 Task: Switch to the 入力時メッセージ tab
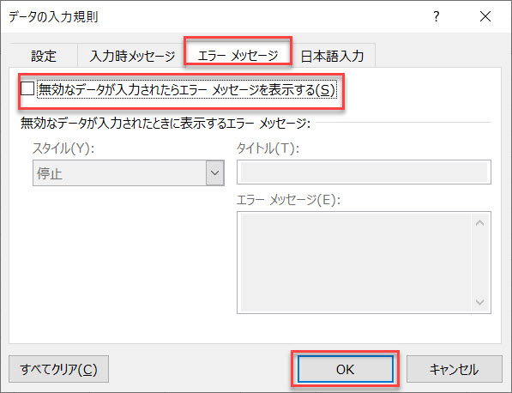click(x=132, y=56)
